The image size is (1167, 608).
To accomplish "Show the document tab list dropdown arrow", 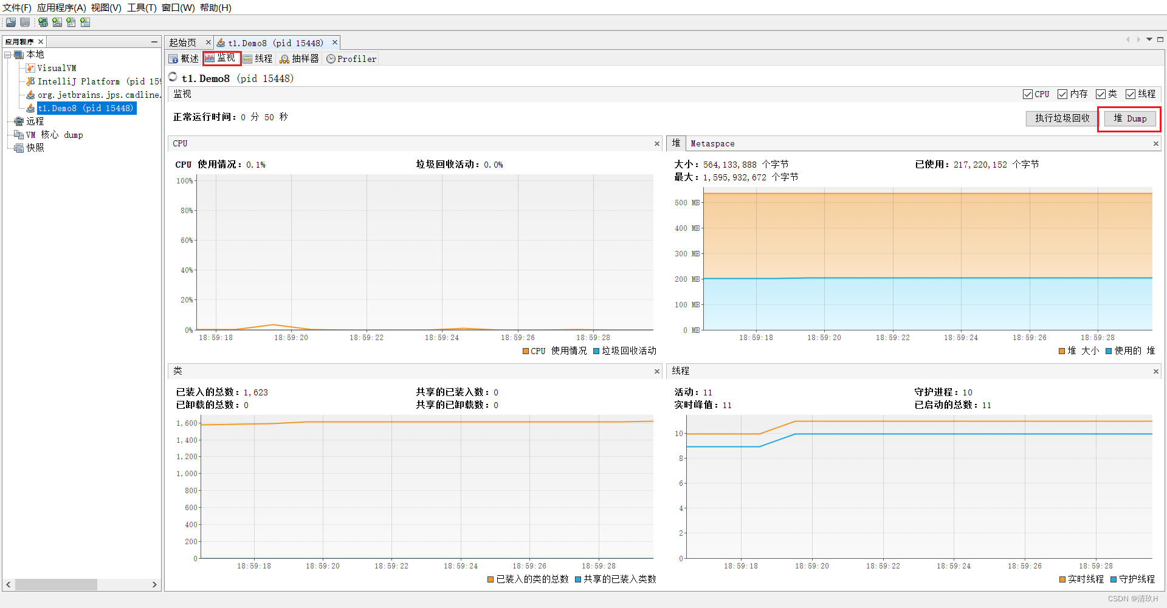I will (1149, 39).
